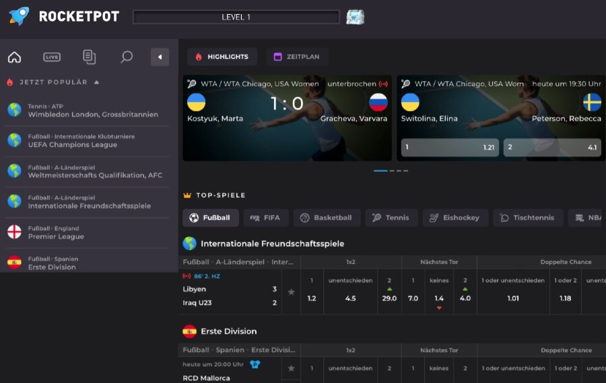Click the Rocketpot rocket logo
This screenshot has height=383, width=606.
click(19, 16)
